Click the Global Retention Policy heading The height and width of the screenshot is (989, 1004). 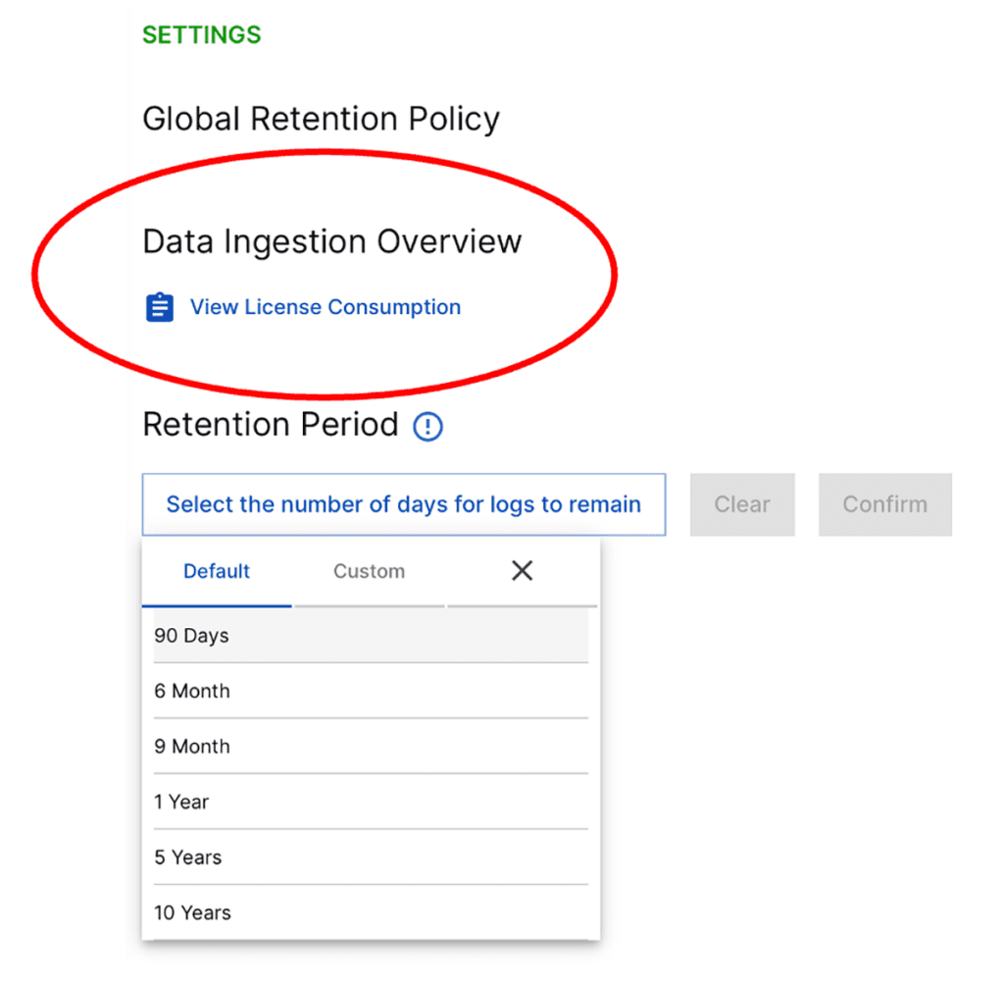coord(321,118)
